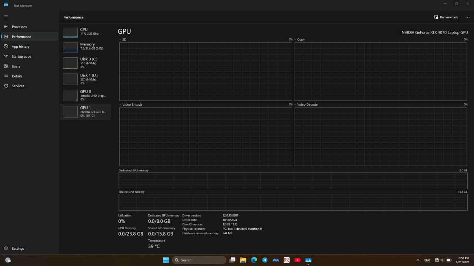Open the hamburger navigation menu
This screenshot has height=266, width=474.
(x=6, y=17)
